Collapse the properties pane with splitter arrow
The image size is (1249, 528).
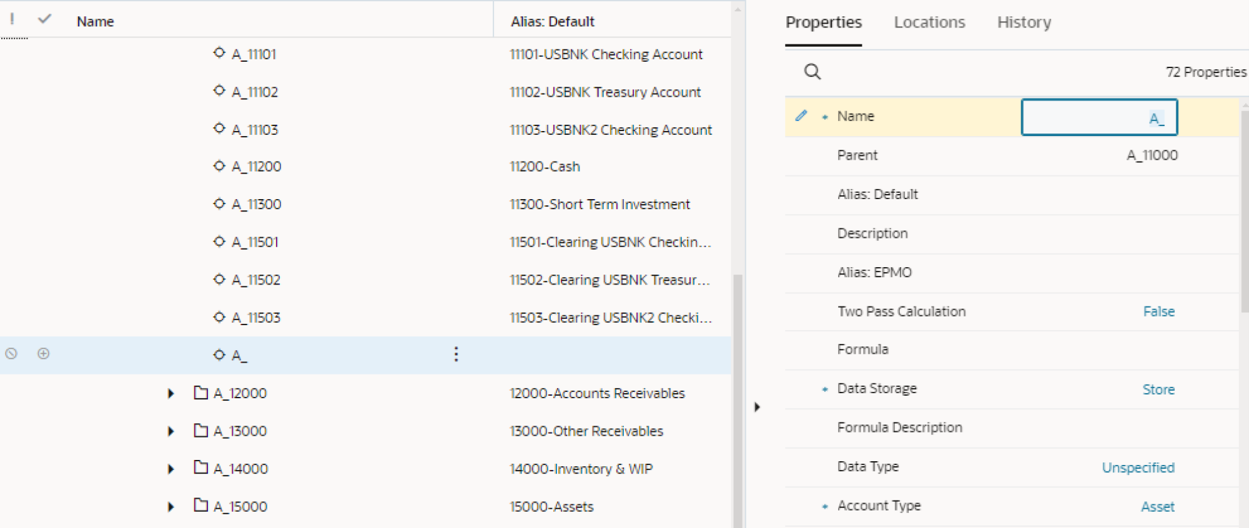tap(757, 407)
